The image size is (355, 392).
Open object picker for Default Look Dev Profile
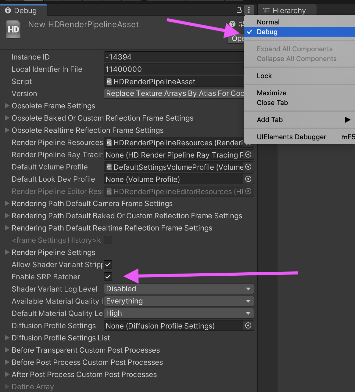click(x=249, y=179)
